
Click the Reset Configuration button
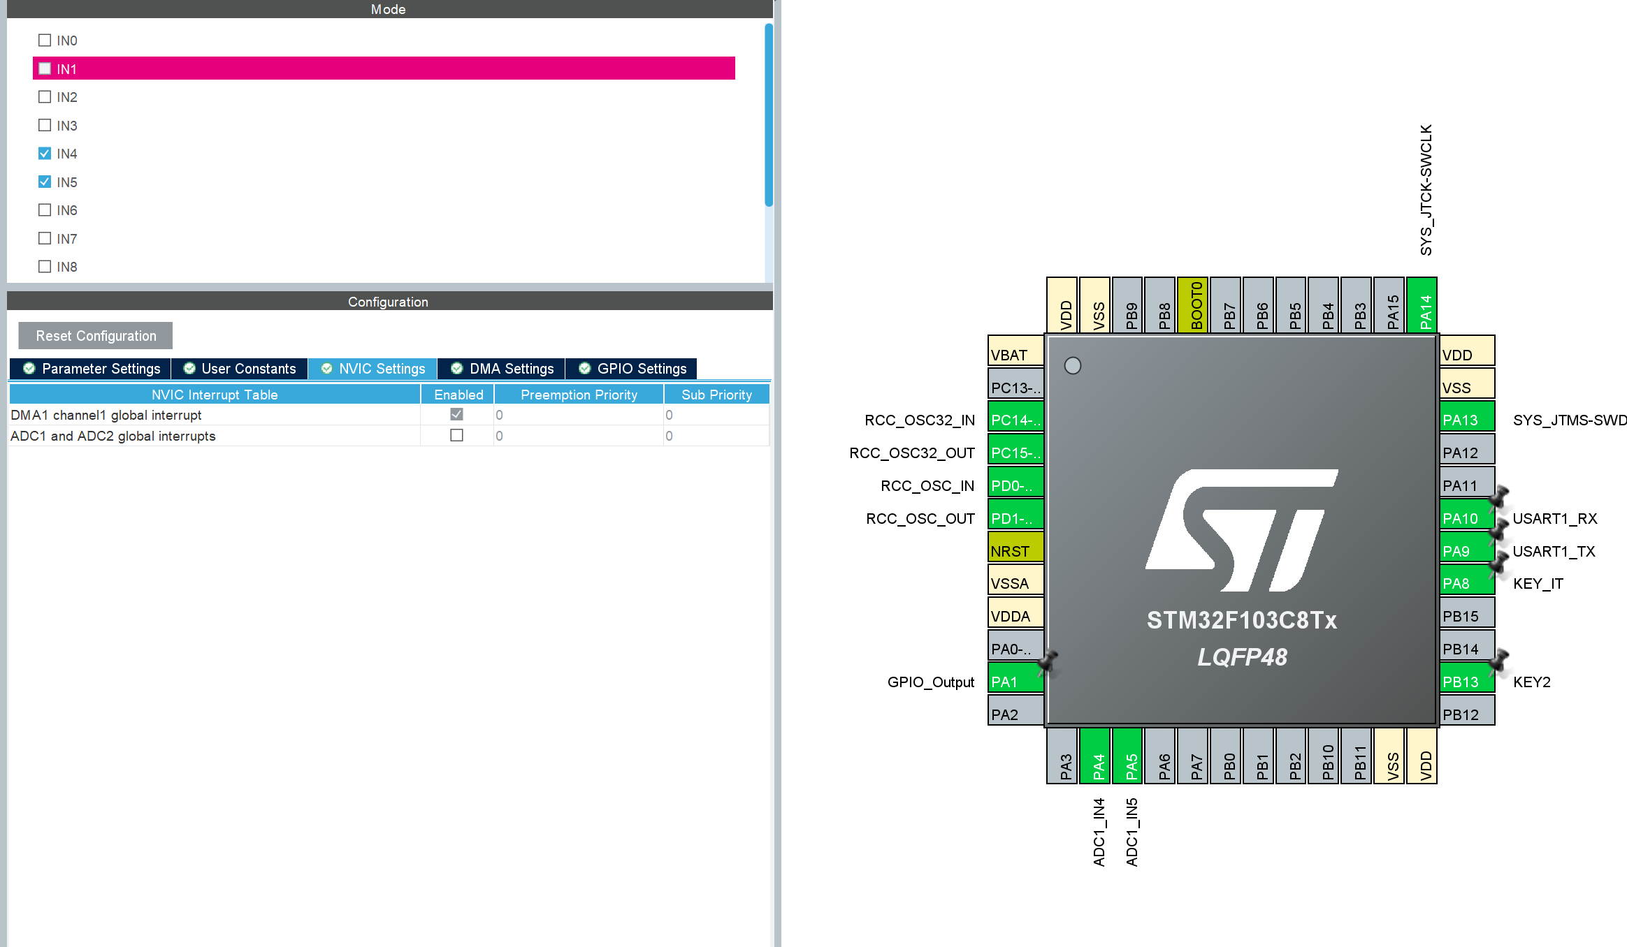pos(96,336)
